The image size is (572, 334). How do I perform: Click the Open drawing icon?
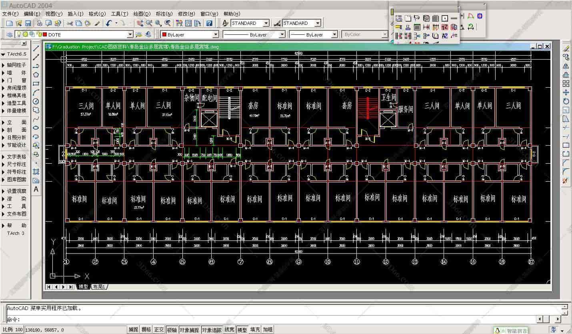click(18, 23)
